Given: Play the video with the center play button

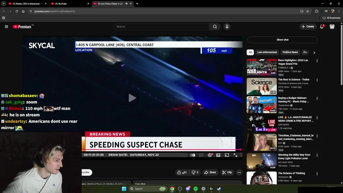Looking at the screenshot, I should [x=132, y=98].
